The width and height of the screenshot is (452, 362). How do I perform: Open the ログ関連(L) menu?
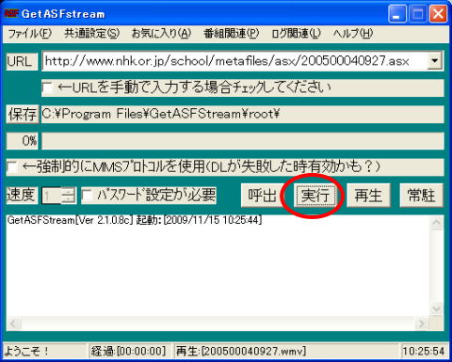click(x=297, y=33)
